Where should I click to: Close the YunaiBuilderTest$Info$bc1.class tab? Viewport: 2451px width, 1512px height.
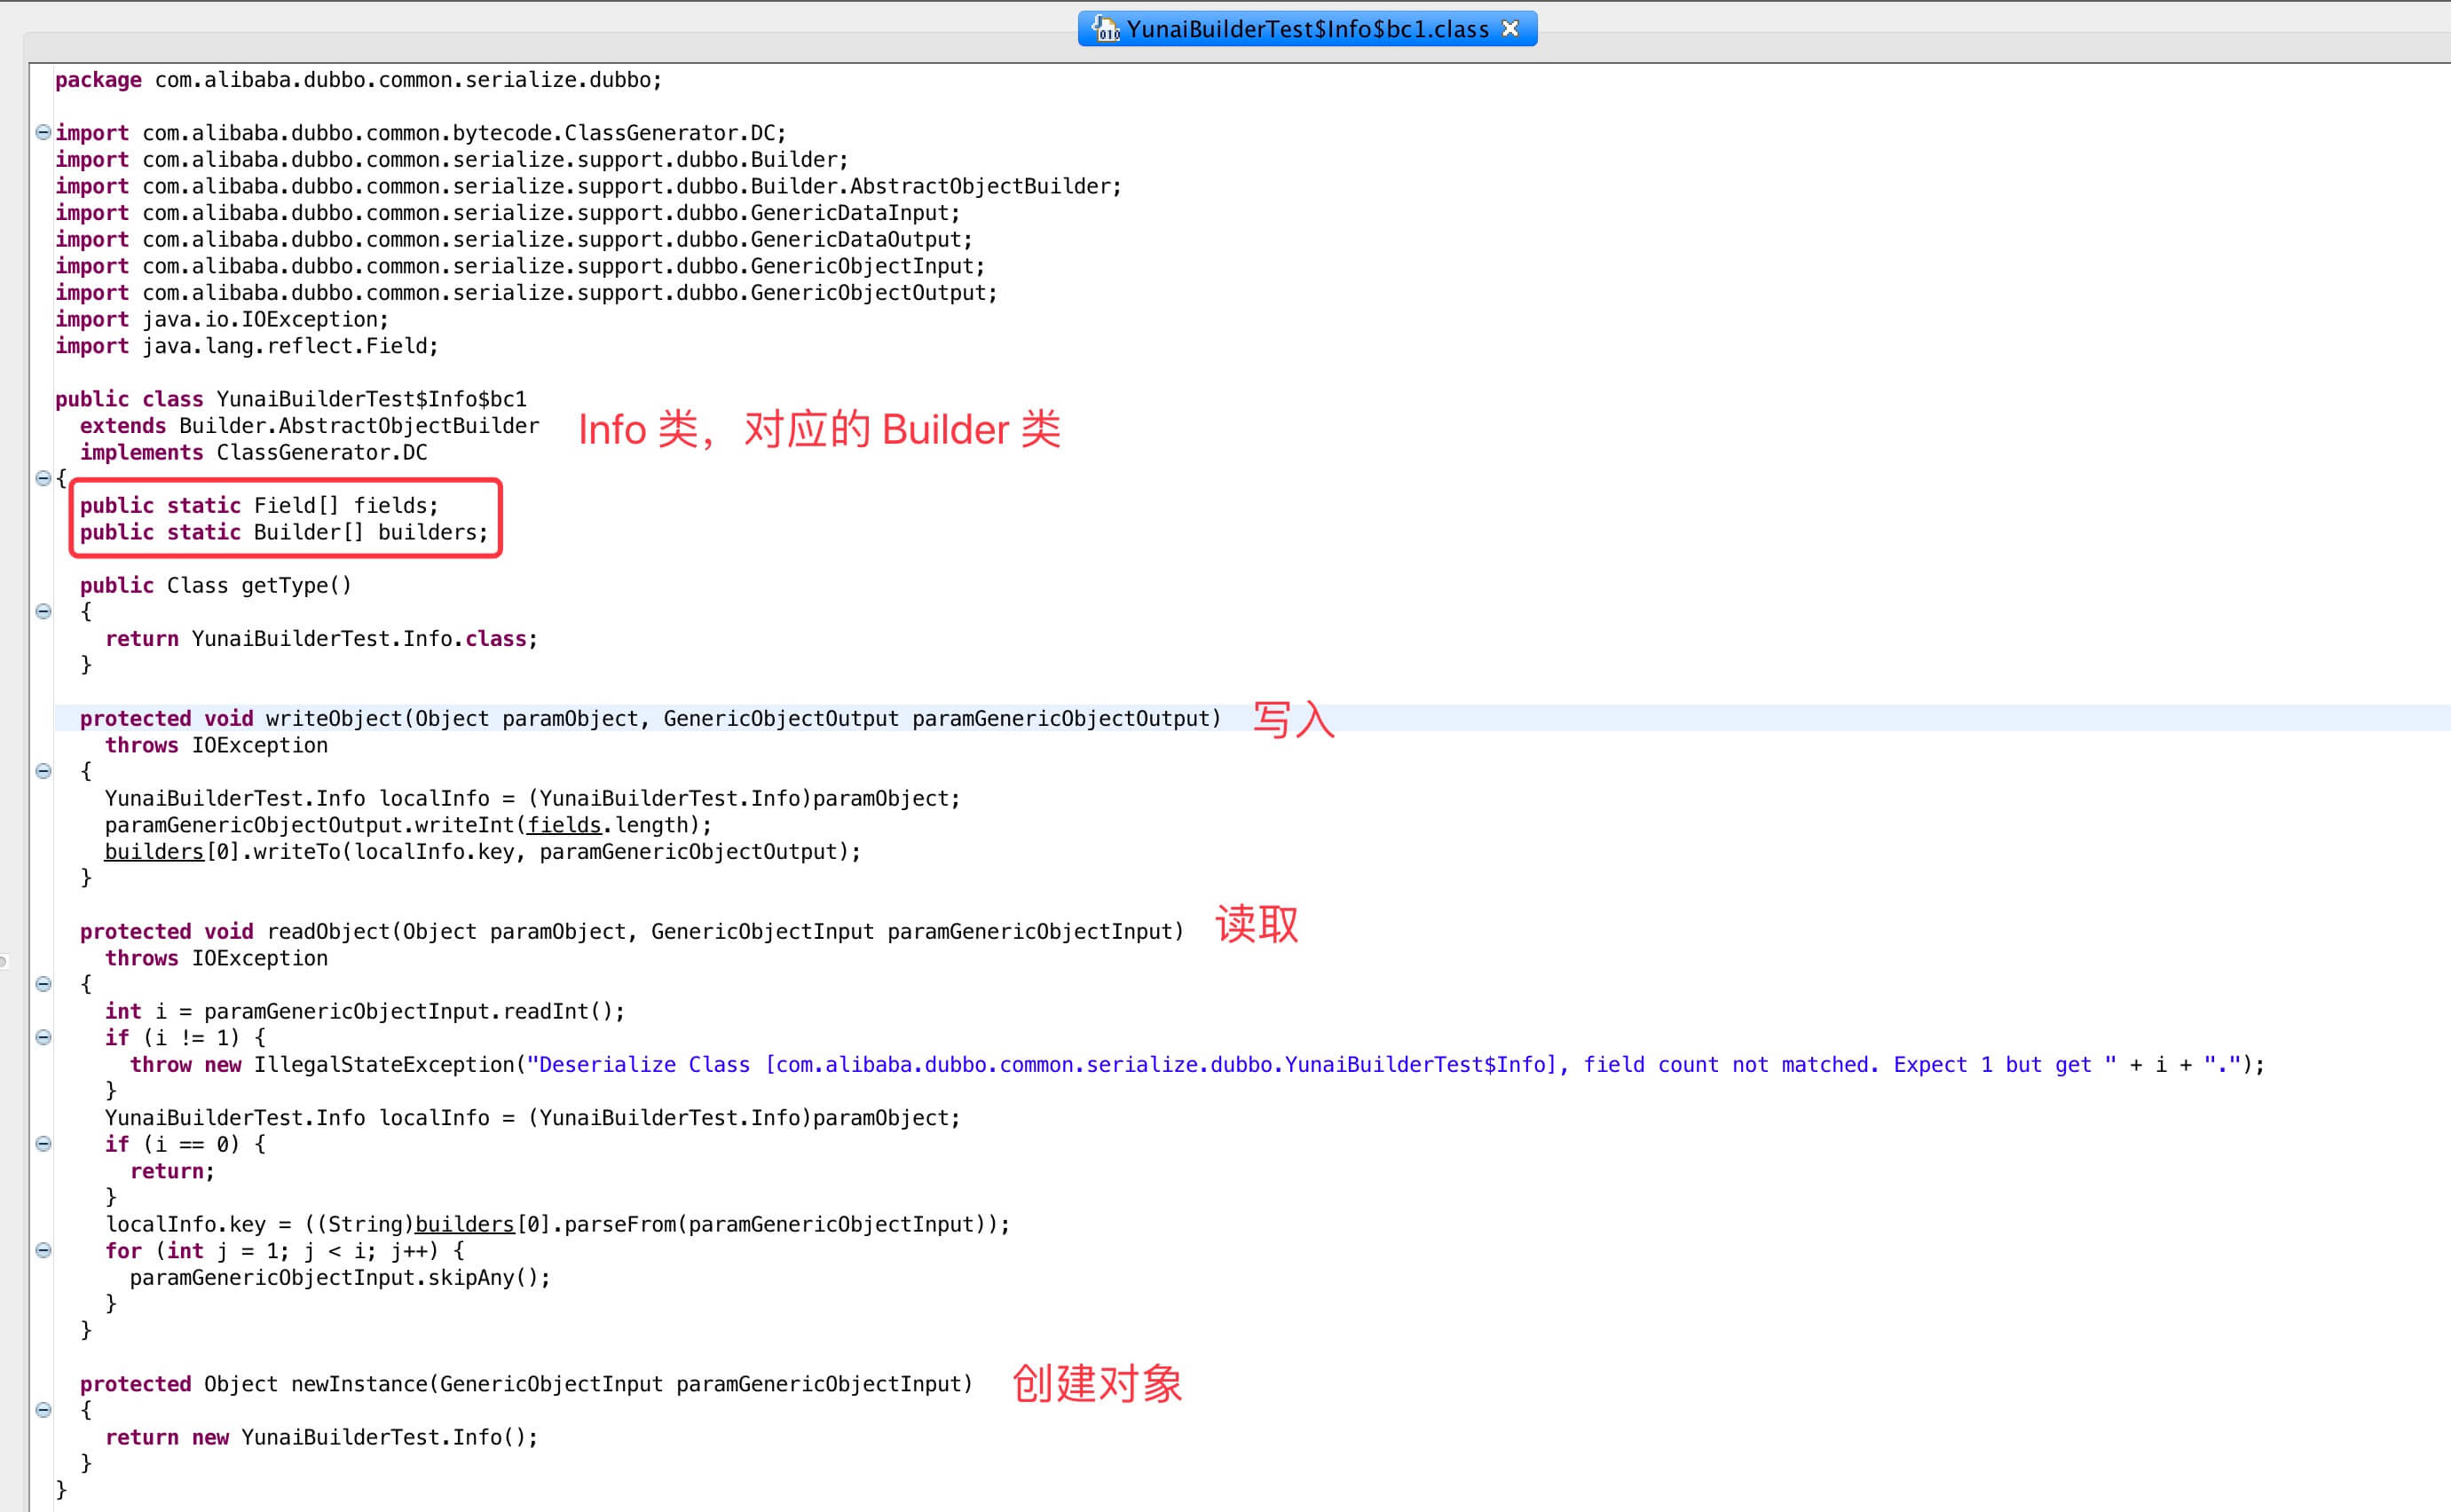pyautogui.click(x=1510, y=28)
